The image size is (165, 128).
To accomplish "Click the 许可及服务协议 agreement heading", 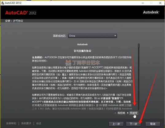I will tap(82, 51).
